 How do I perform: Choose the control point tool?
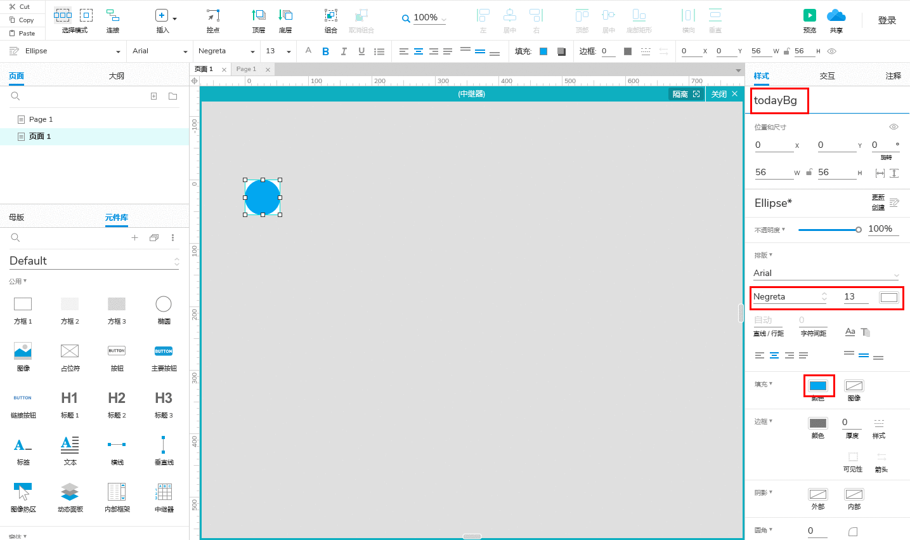[x=213, y=20]
